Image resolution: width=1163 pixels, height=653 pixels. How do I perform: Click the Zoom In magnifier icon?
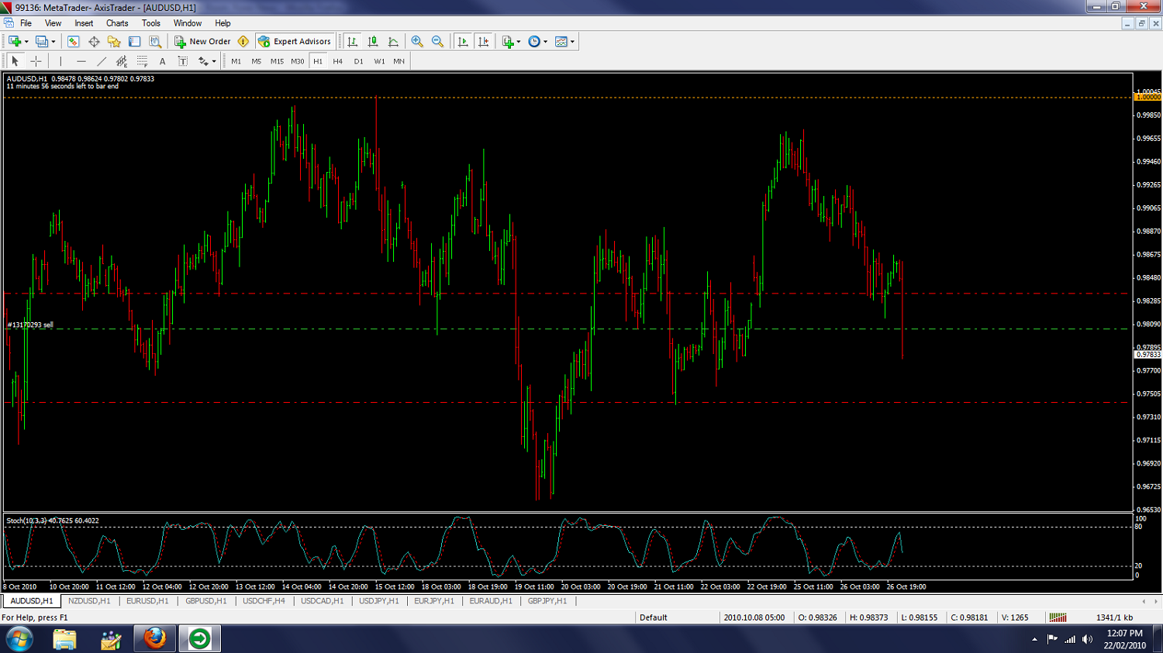(x=417, y=42)
